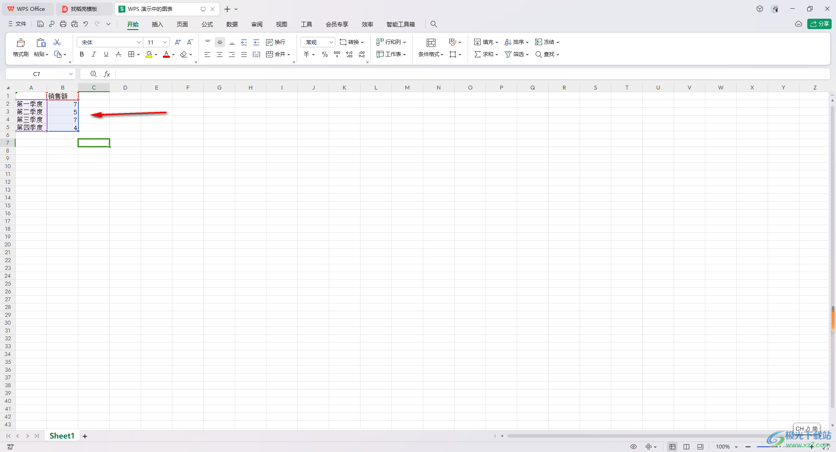Screen dimensions: 836x452
Task: Expand the Merge (合并) dropdown
Action: pos(288,54)
